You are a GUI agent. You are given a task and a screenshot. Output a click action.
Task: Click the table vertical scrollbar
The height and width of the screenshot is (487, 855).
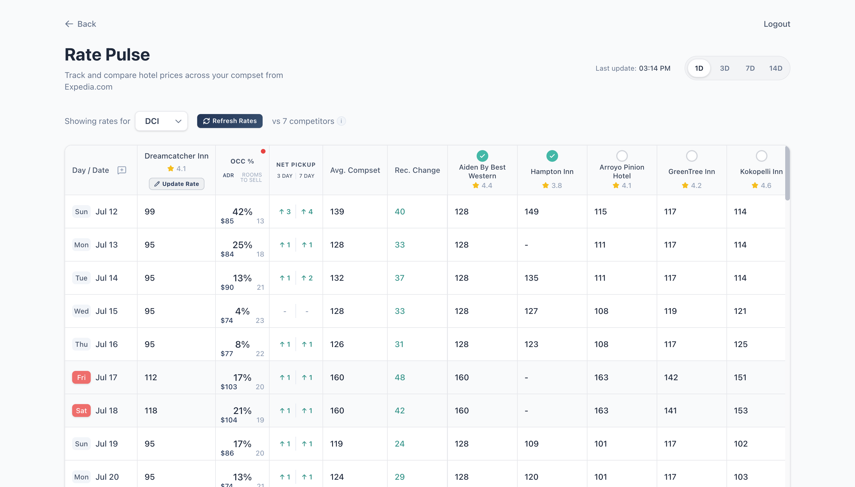[x=787, y=174]
